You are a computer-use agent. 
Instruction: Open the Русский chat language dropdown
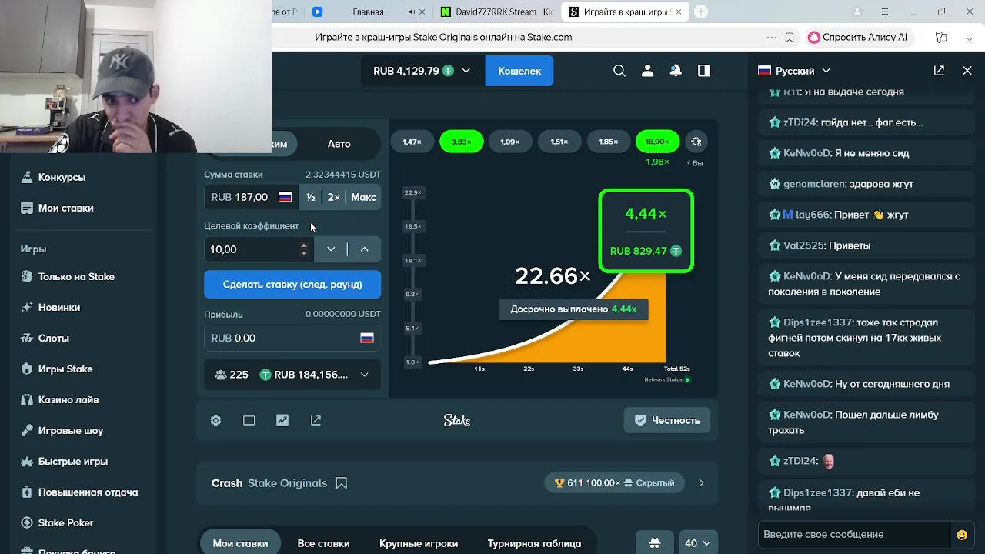coord(794,71)
